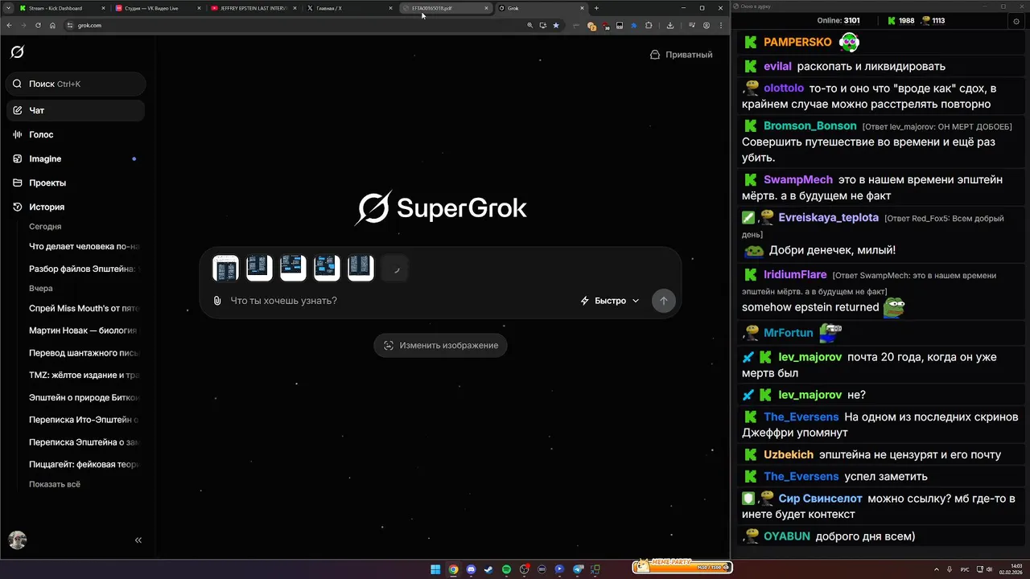Collapse the История history section
Viewport: 1030px width, 579px height.
[x=76, y=207]
